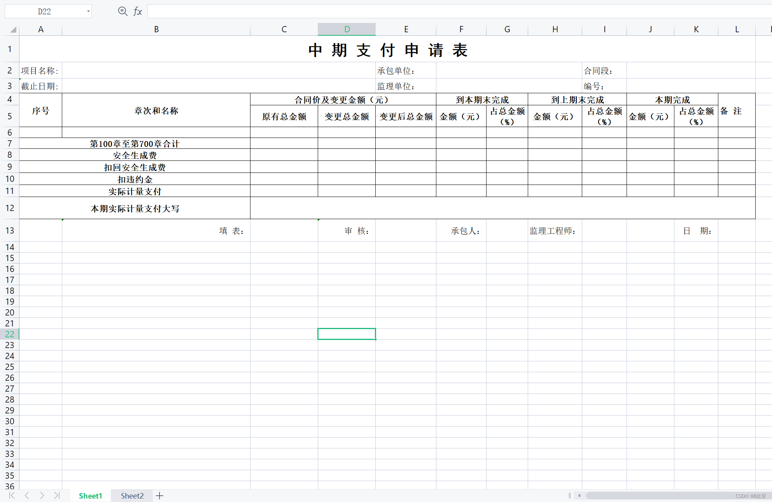Select row 12 header
The height and width of the screenshot is (502, 772).
point(10,208)
